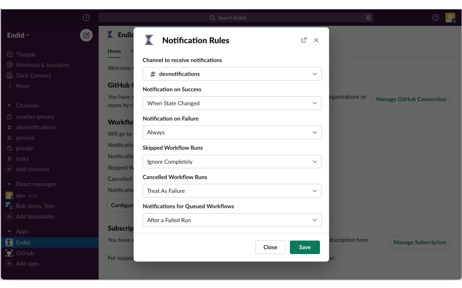Viewport: 462px width, 288px height.
Task: Click the dan user avatar
Action: click(x=9, y=195)
